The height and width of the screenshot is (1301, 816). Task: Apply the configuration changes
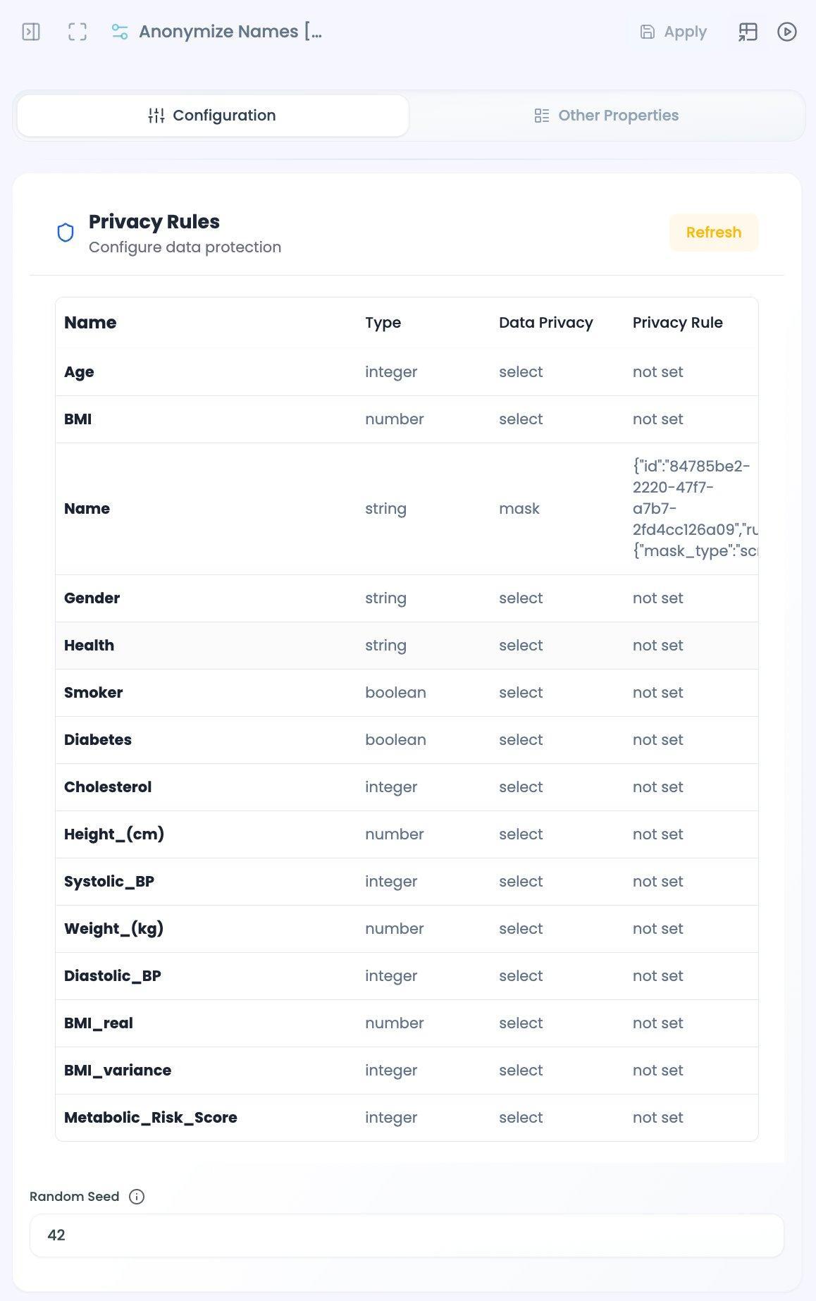[673, 32]
